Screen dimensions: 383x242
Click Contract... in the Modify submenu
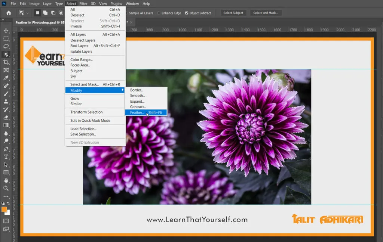[138, 107]
